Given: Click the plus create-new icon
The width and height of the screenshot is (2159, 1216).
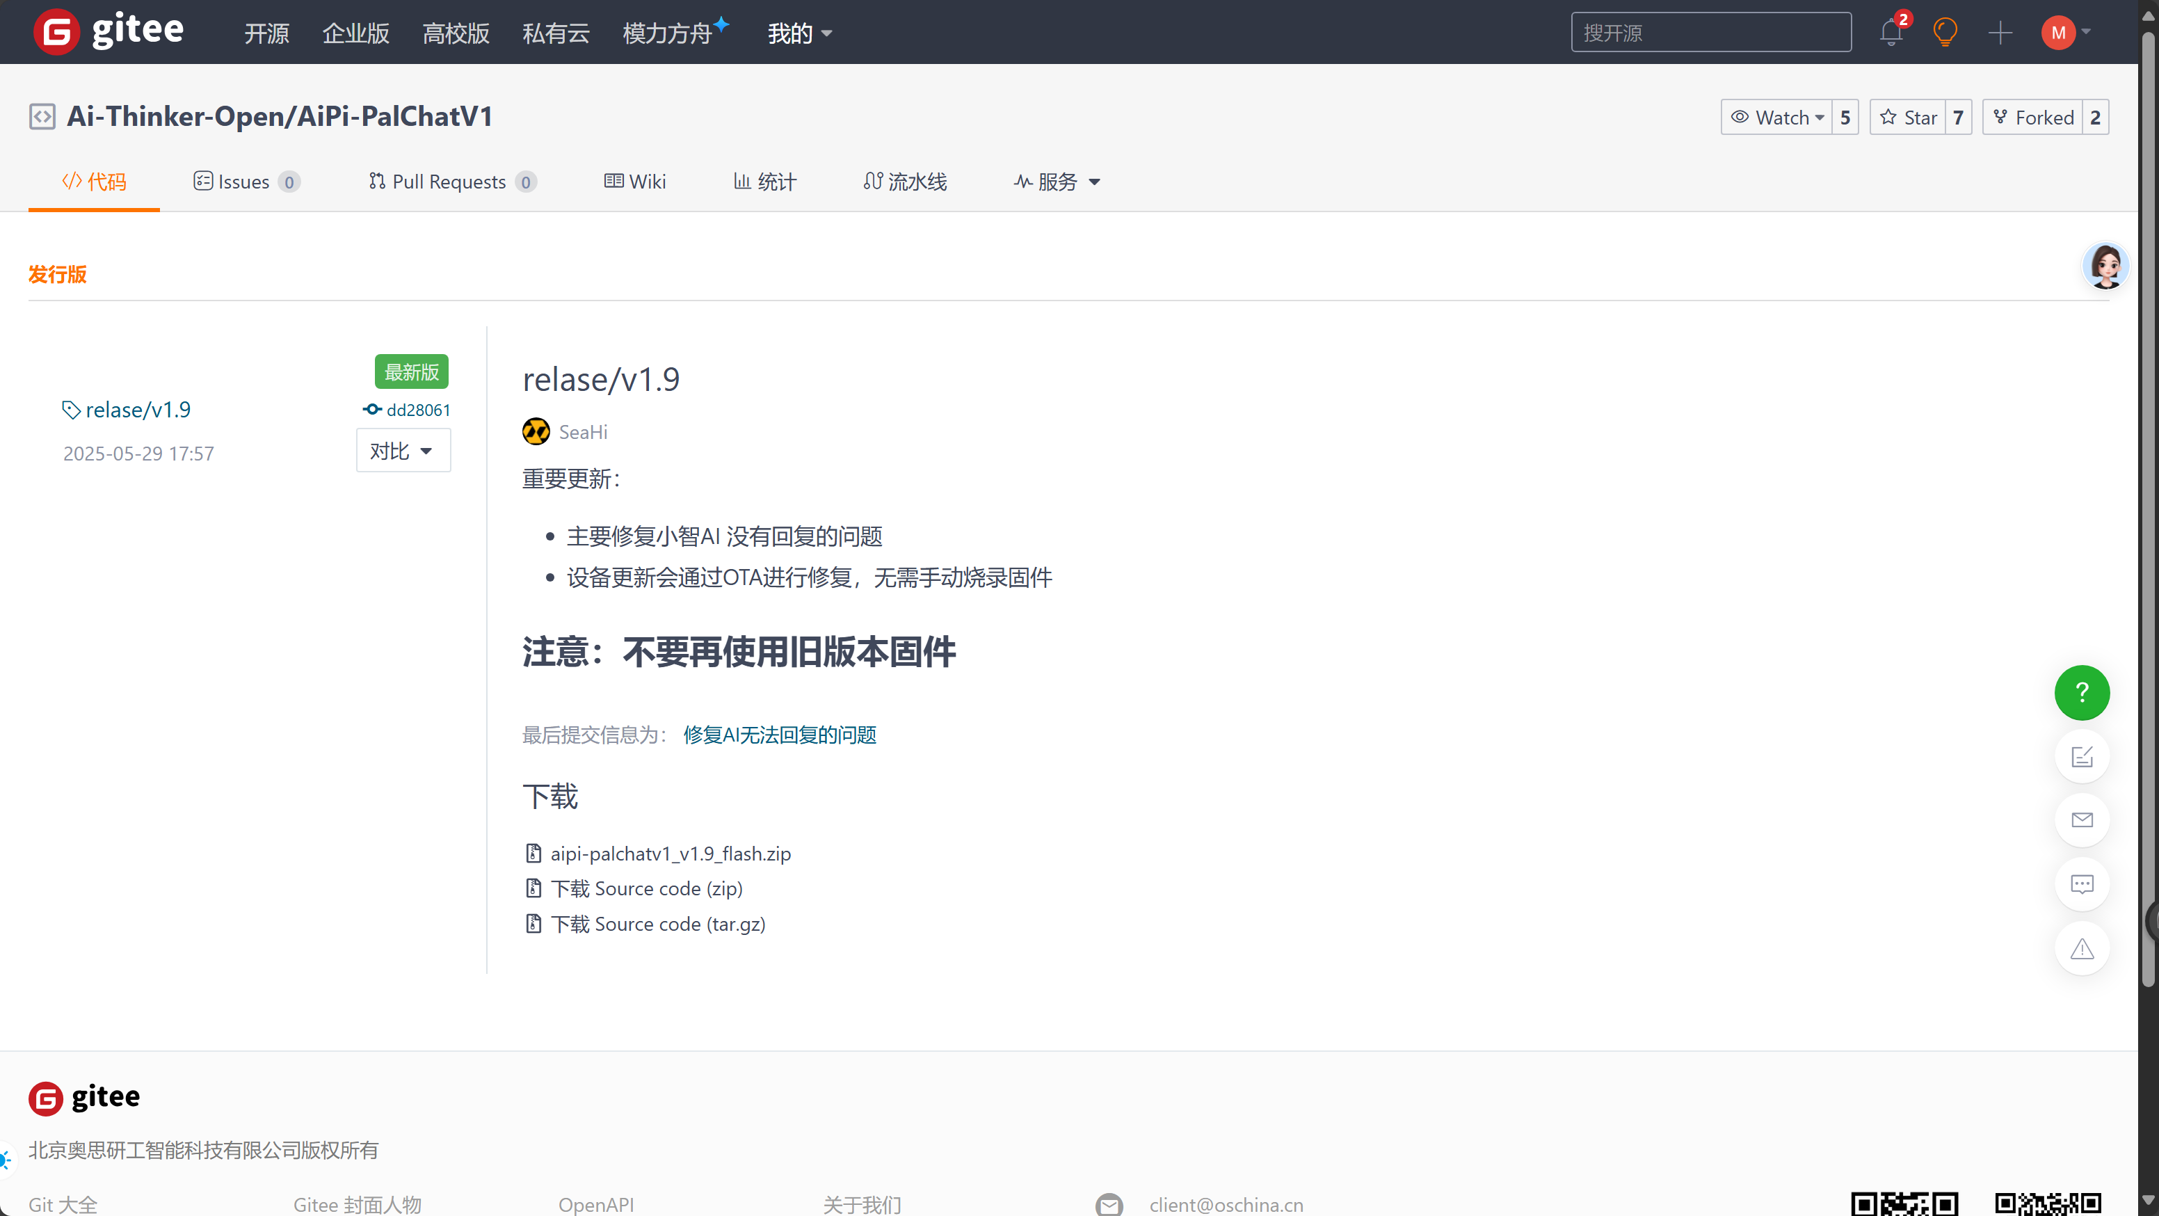Looking at the screenshot, I should (2000, 33).
